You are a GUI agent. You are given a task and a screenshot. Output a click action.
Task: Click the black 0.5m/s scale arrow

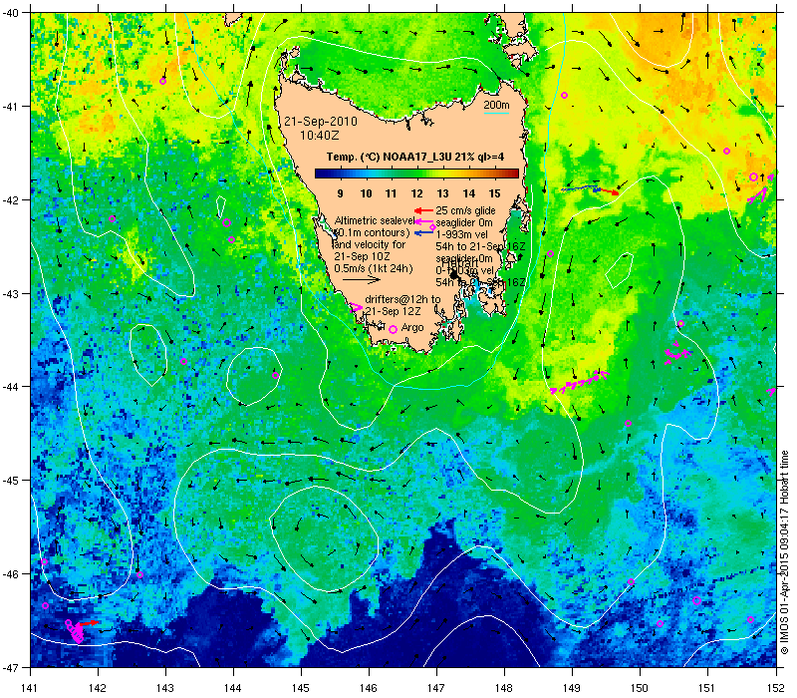click(x=362, y=279)
